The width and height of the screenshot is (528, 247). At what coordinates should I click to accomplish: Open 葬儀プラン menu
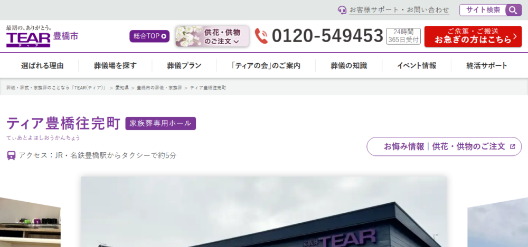click(184, 65)
